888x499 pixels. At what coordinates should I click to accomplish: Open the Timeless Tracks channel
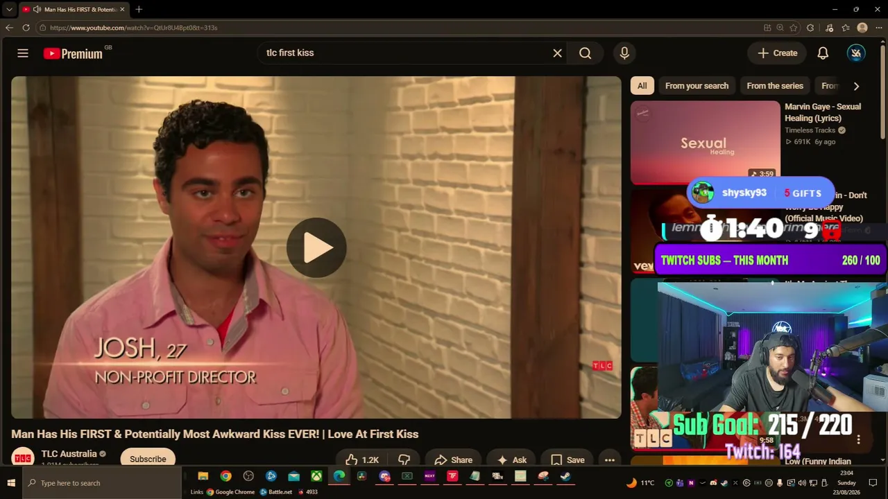[x=810, y=130]
